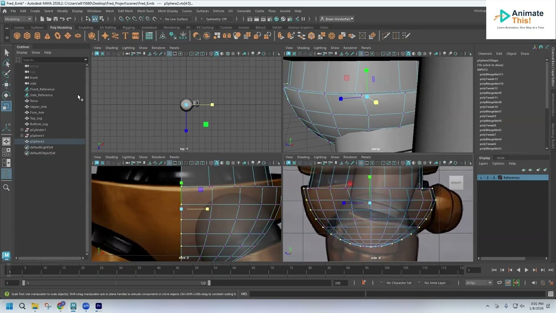Click the Multi-Cut tool shelf icon
This screenshot has width=556, height=313.
[386, 36]
